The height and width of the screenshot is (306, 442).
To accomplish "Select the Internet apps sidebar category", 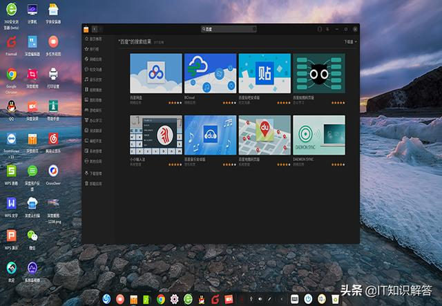I will 94,59.
